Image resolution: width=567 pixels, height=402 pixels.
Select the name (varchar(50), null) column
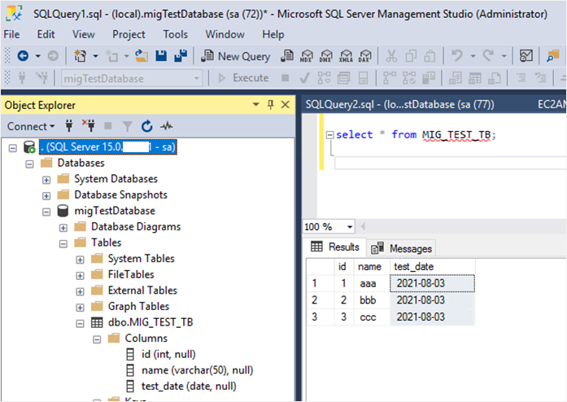pos(197,369)
